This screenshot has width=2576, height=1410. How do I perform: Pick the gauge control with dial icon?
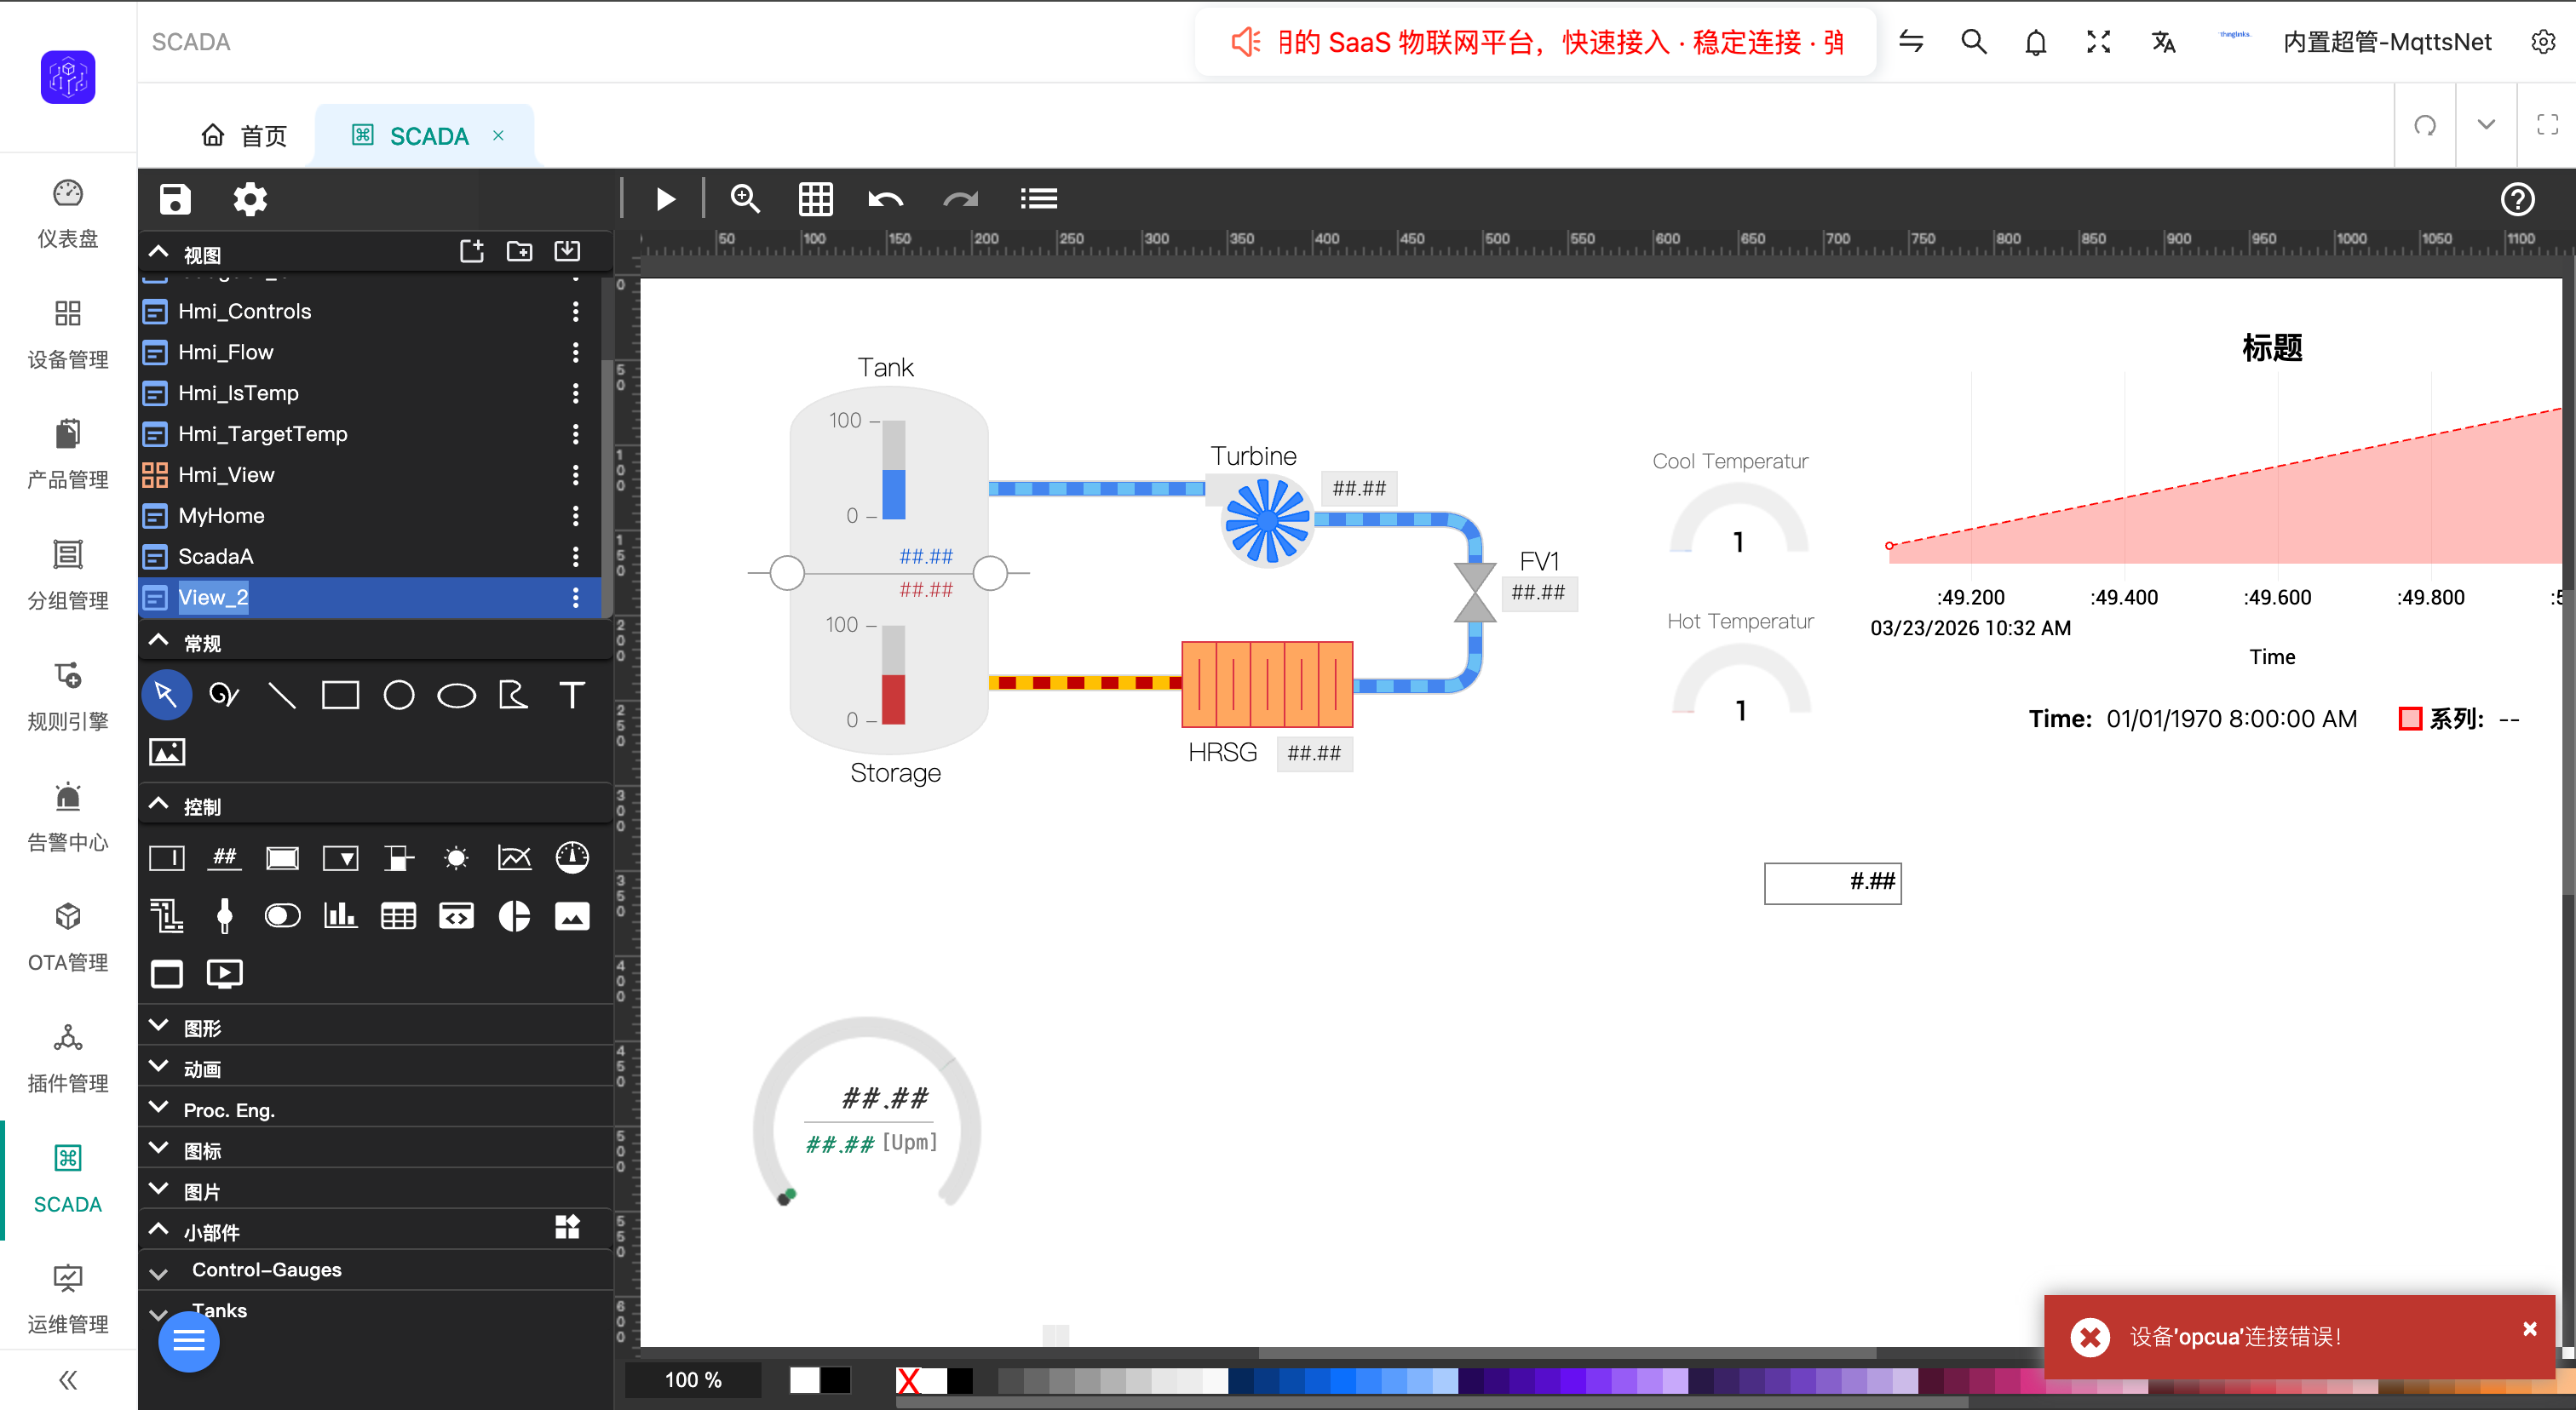click(x=572, y=857)
